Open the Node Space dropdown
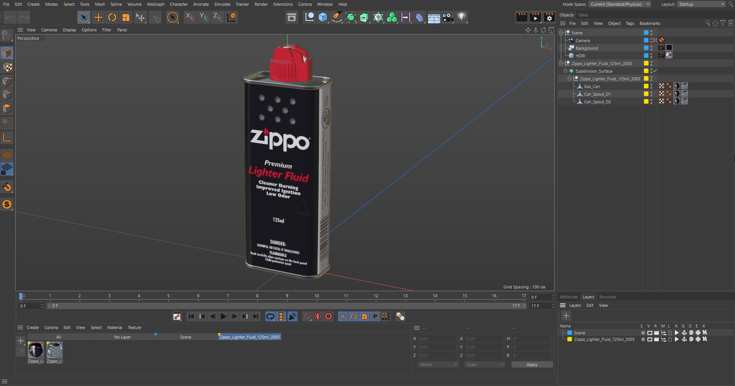The image size is (735, 386). click(620, 4)
